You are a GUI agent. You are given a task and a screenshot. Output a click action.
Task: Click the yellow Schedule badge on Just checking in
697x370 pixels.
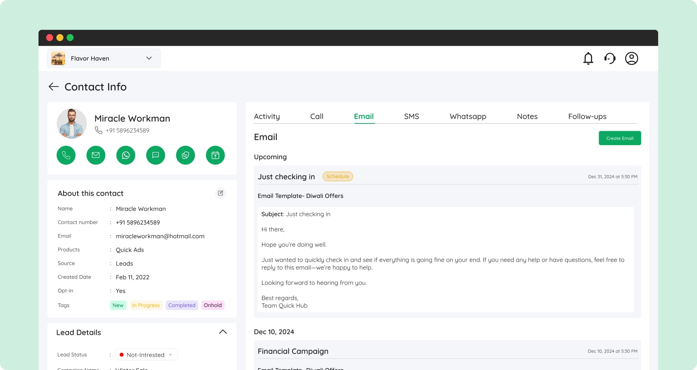[337, 176]
